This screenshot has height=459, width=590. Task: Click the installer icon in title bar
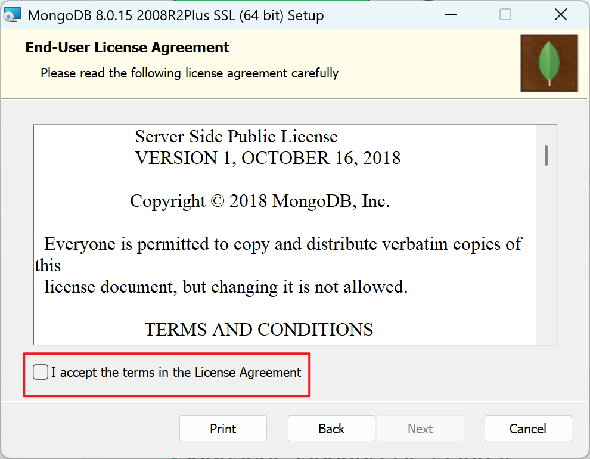12,15
